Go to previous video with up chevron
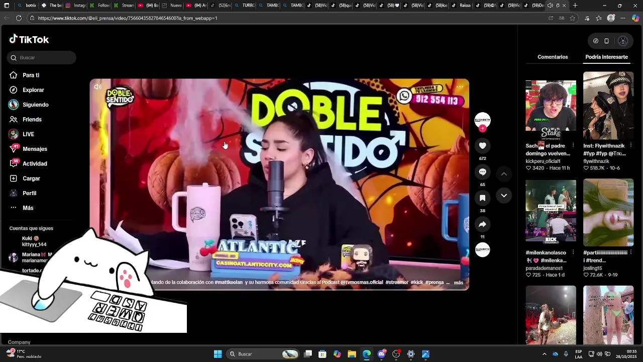 coord(504,174)
